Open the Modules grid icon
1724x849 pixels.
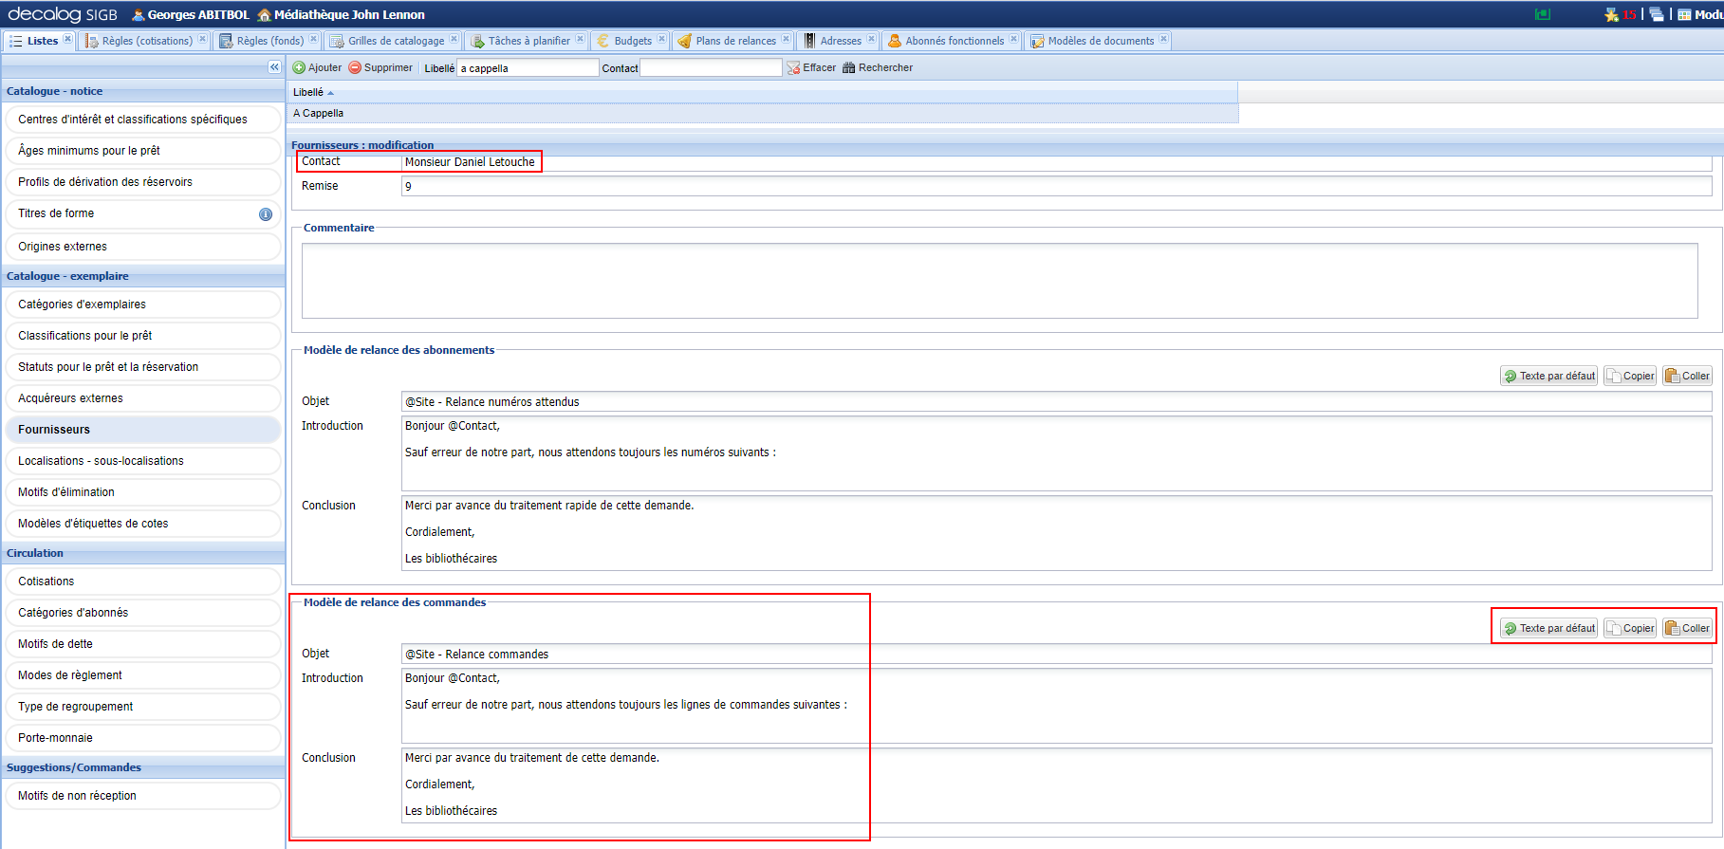(x=1684, y=14)
